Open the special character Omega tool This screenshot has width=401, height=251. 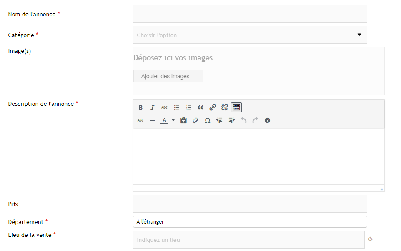tap(207, 120)
